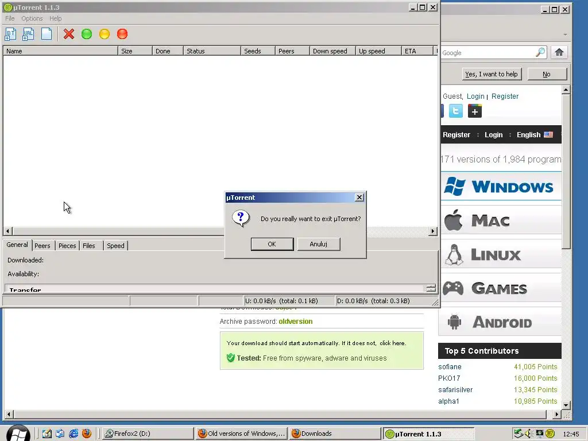Click the magnifier search icon in Firefox
The image size is (588, 441).
pos(540,52)
